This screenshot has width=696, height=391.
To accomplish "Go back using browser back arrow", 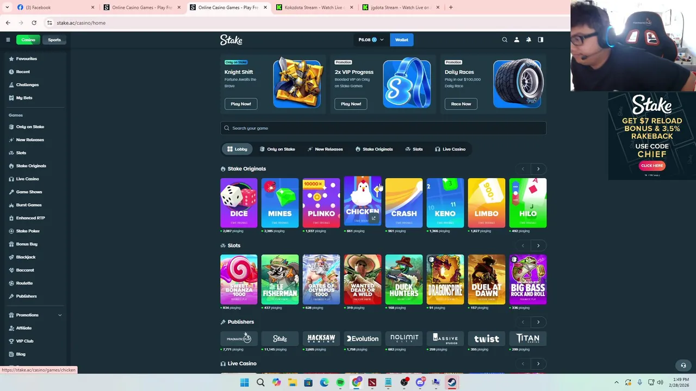I will 8,23.
